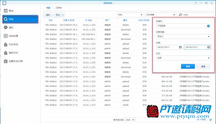Click the 关键字 keyword input field

point(181,26)
